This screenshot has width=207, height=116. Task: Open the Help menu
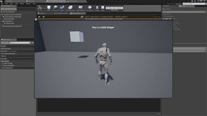(34, 4)
